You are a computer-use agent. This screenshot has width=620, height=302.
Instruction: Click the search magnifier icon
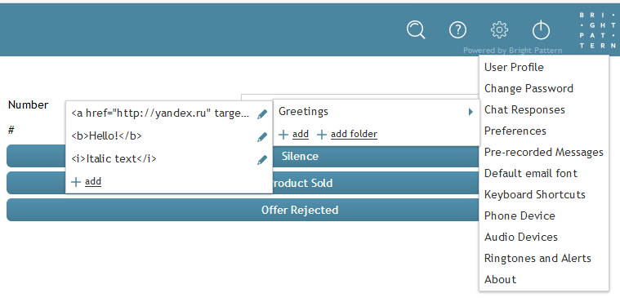pyautogui.click(x=416, y=30)
